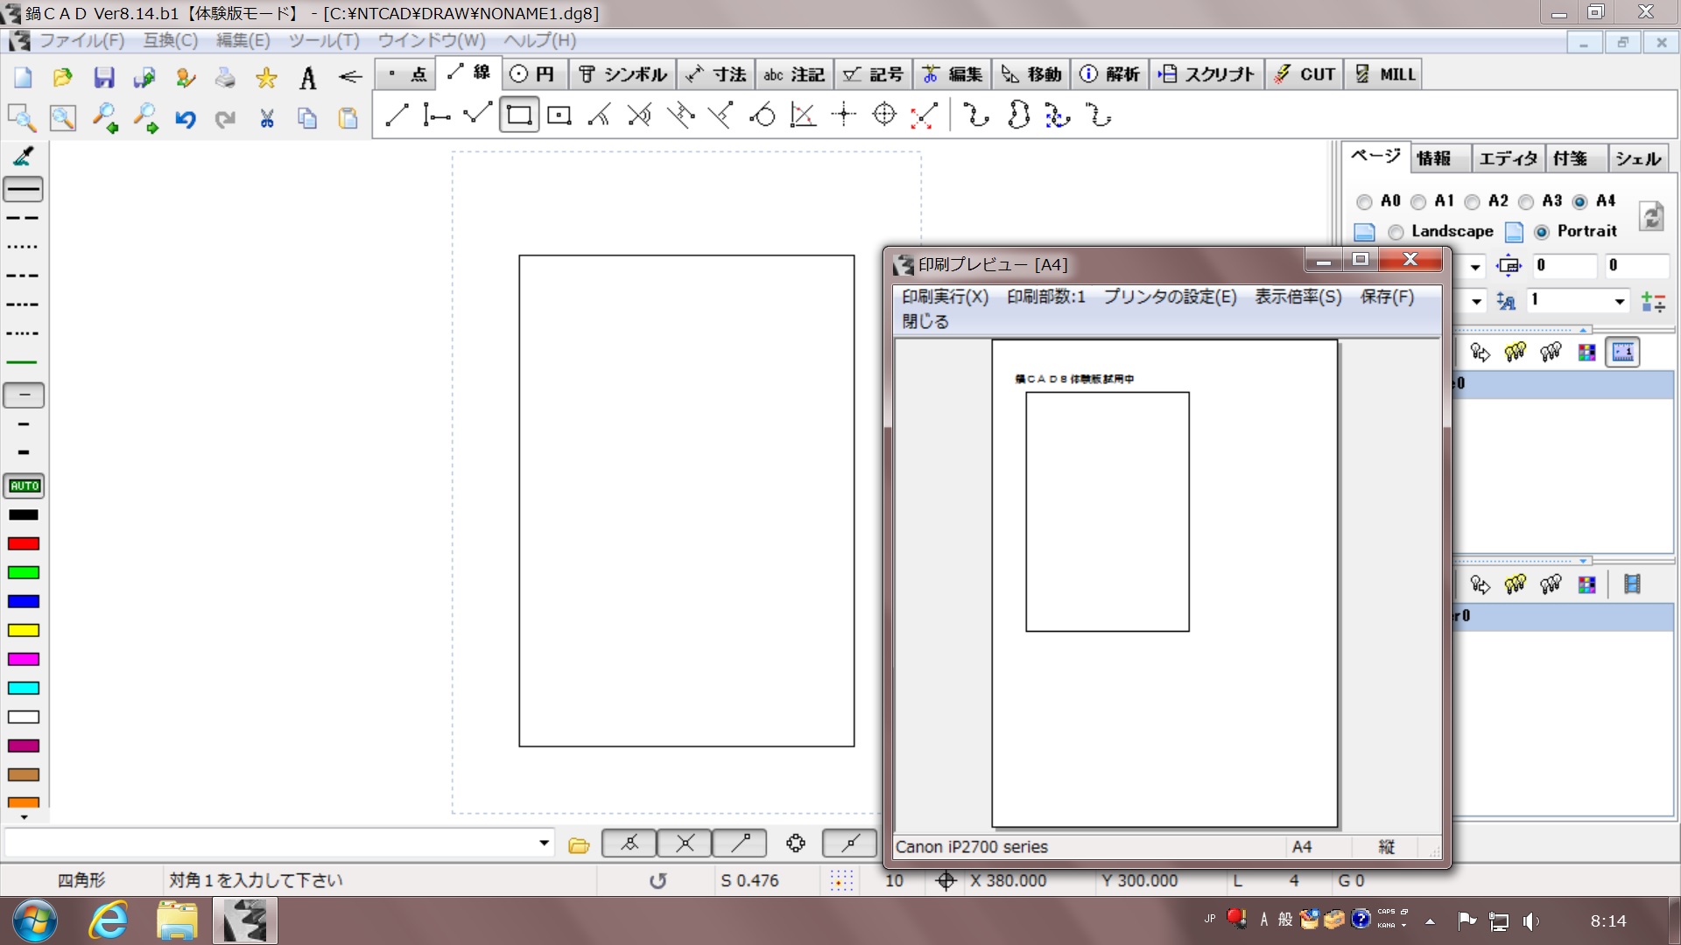
Task: Click プリンタの設定(E) in print preview
Action: point(1170,297)
